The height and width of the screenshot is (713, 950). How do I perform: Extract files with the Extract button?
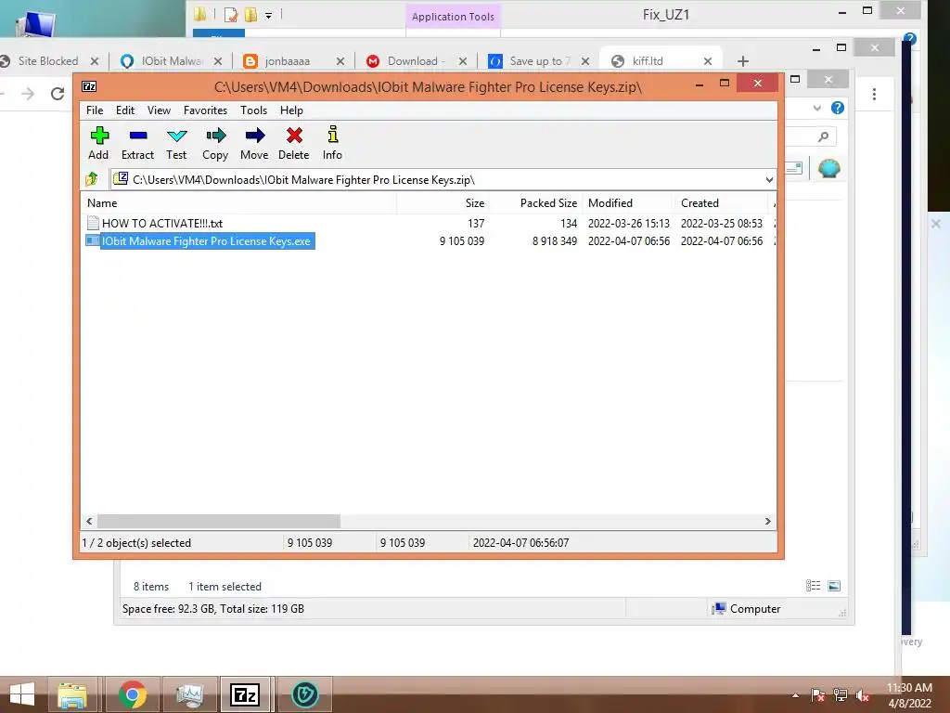pyautogui.click(x=137, y=143)
